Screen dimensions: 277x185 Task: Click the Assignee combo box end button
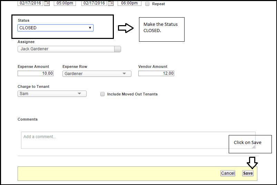(118, 49)
